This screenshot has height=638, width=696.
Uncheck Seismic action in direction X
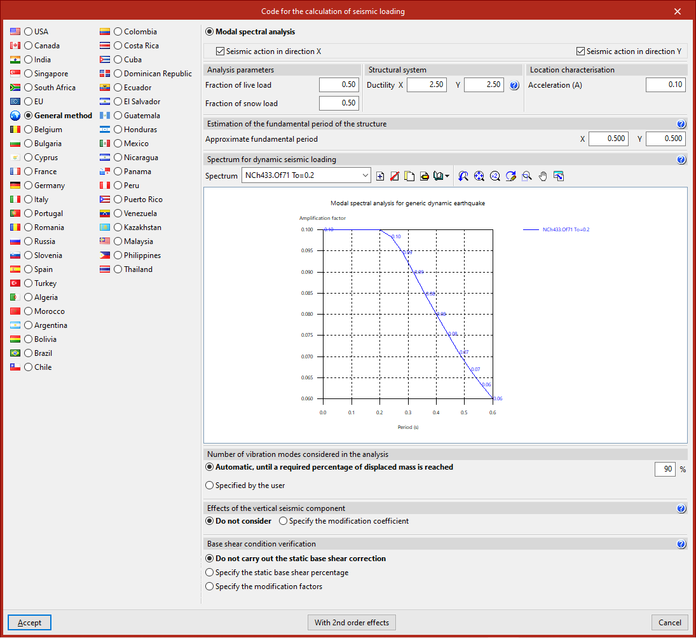[x=221, y=51]
